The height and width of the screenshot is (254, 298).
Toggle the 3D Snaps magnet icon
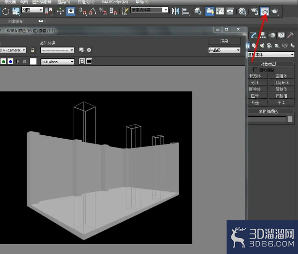pyautogui.click(x=83, y=11)
